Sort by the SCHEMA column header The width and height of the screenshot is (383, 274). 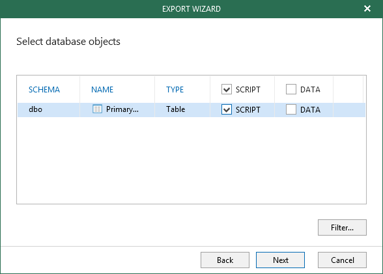(44, 90)
